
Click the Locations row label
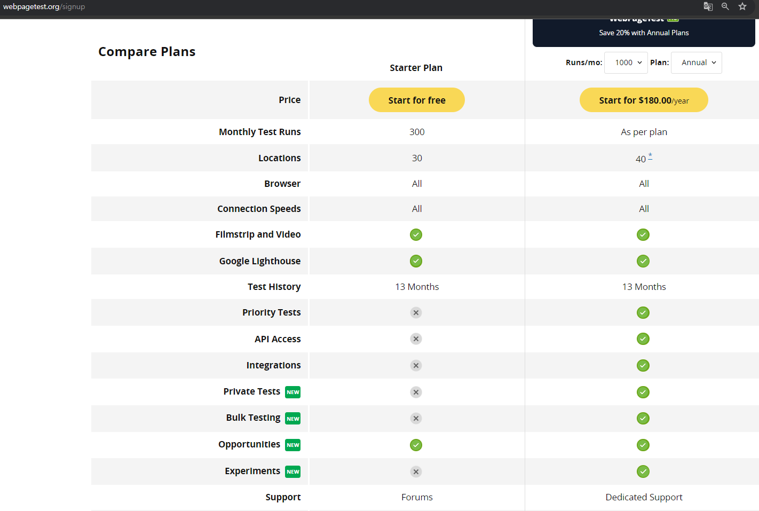(280, 158)
